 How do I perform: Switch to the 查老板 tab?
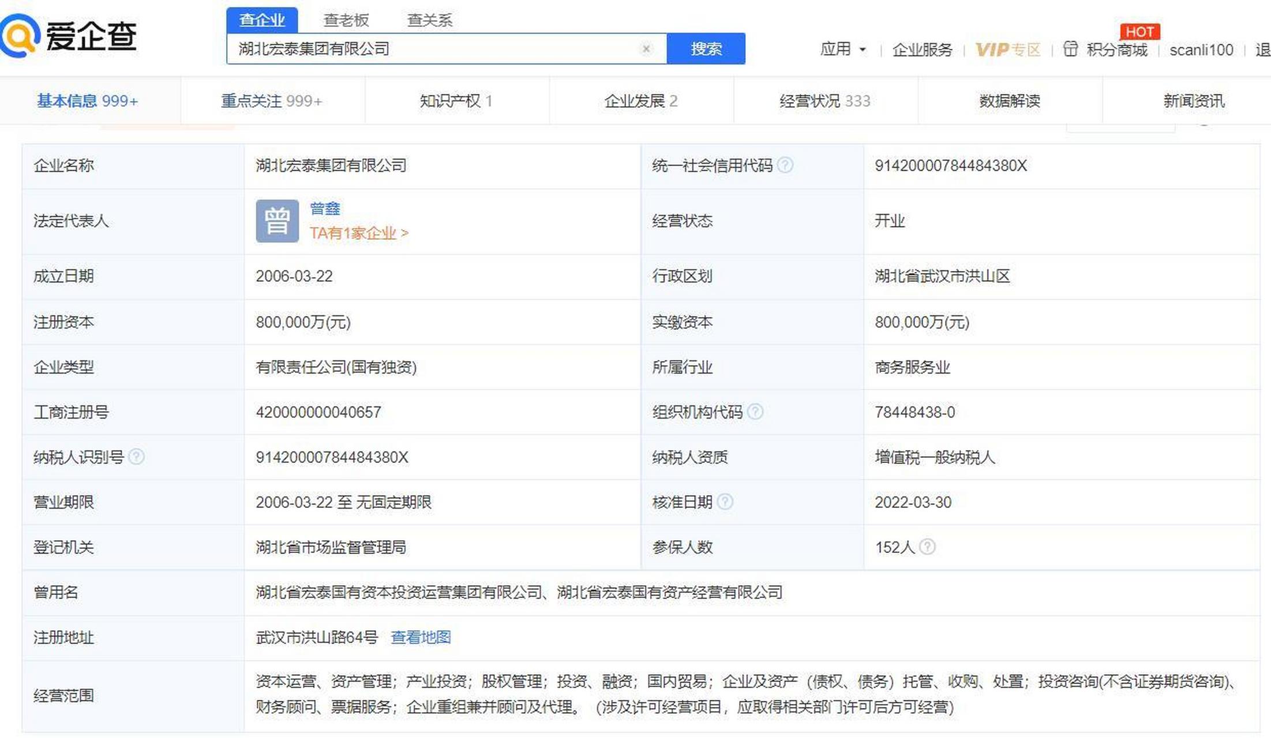(x=347, y=20)
